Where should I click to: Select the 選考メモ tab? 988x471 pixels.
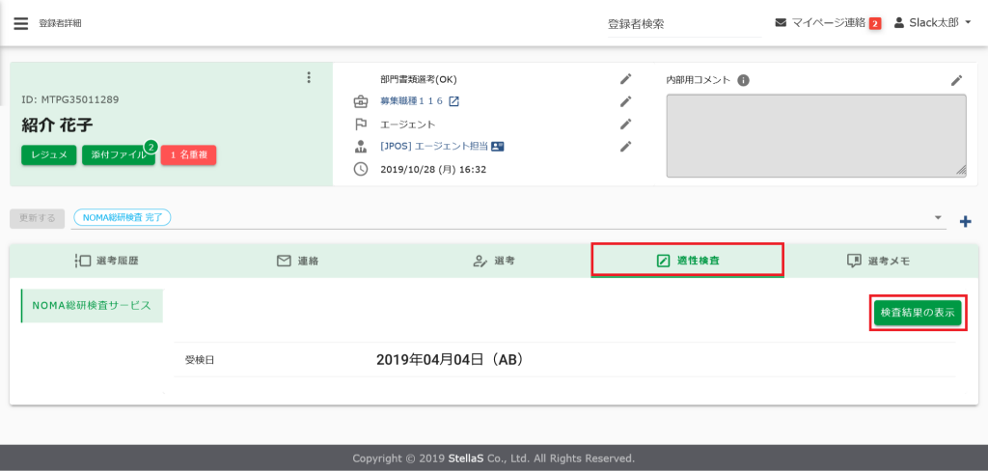pyautogui.click(x=877, y=261)
